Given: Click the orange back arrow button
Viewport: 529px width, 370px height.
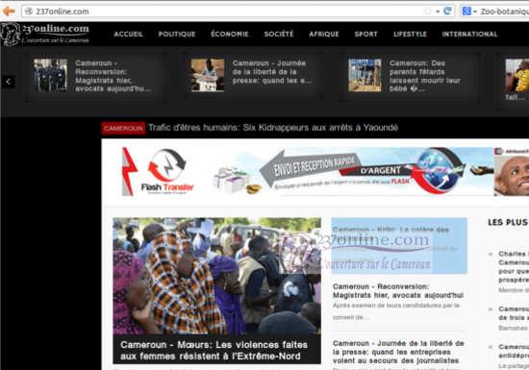Looking at the screenshot, I should [x=9, y=12].
